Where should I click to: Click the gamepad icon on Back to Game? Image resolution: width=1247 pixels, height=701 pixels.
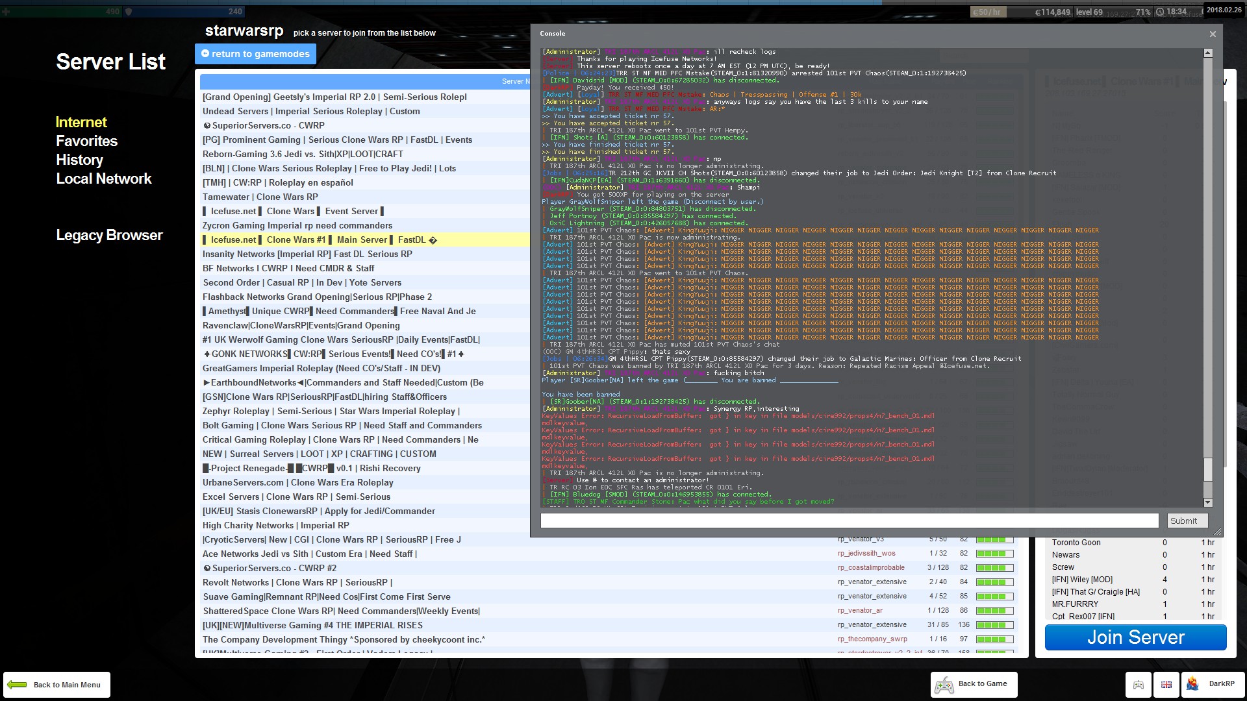tap(944, 684)
